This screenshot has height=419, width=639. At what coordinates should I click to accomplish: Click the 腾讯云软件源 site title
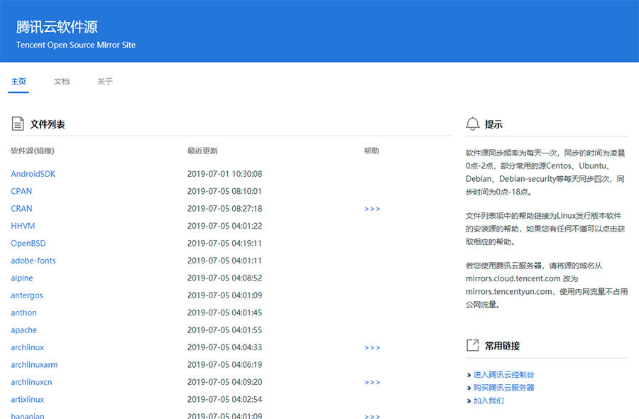(57, 27)
